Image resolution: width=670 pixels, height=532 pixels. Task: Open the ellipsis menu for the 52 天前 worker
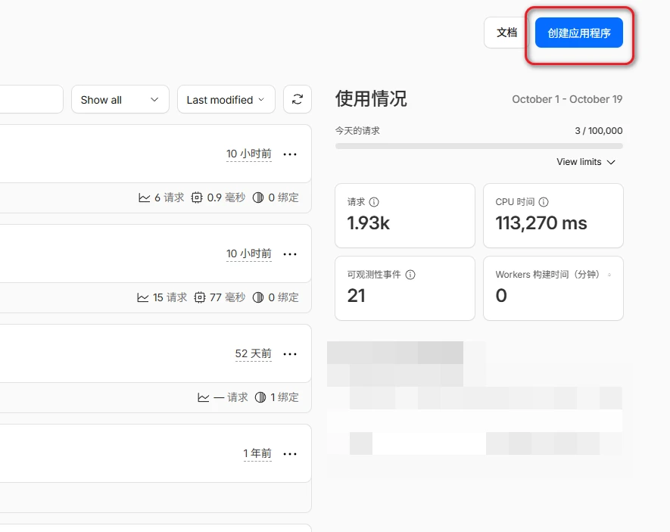[x=290, y=353]
